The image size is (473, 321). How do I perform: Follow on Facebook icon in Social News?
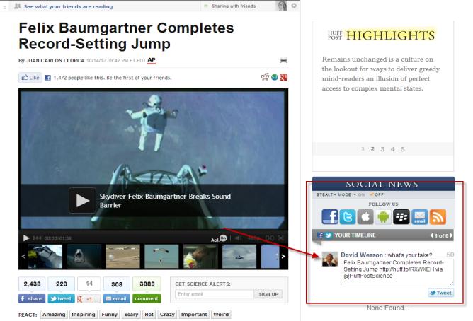[330, 217]
